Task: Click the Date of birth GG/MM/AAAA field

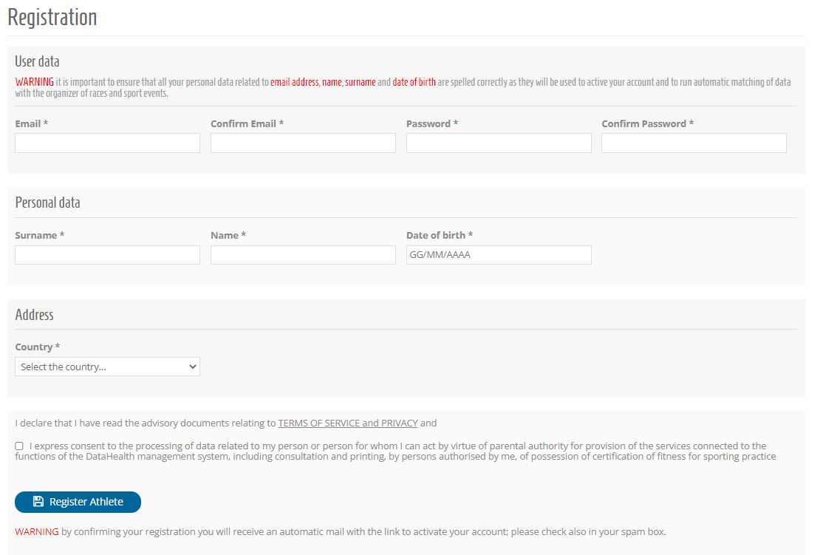Action: [x=499, y=254]
